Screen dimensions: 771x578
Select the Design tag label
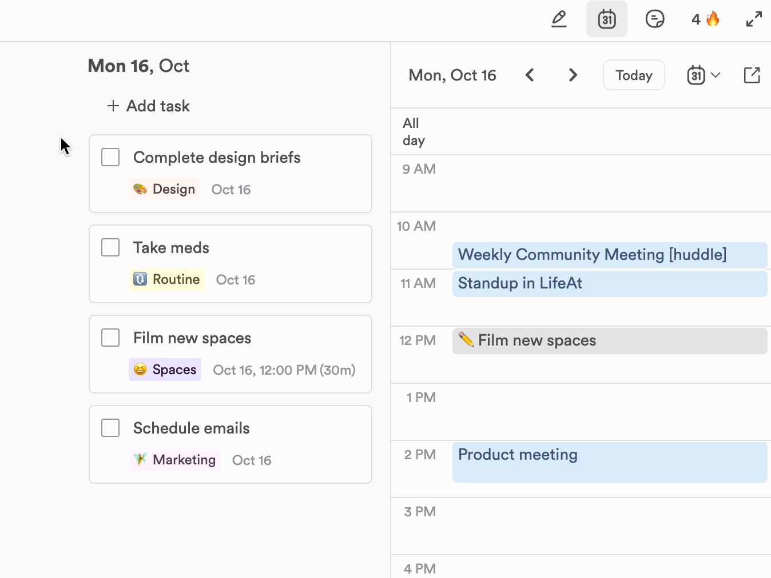pyautogui.click(x=164, y=189)
